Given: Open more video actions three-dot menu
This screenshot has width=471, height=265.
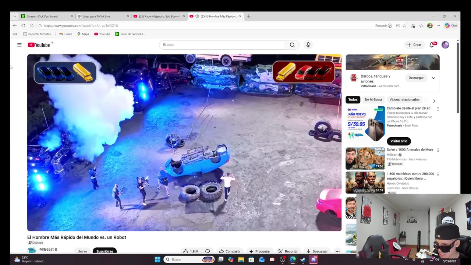Looking at the screenshot, I should [337, 251].
